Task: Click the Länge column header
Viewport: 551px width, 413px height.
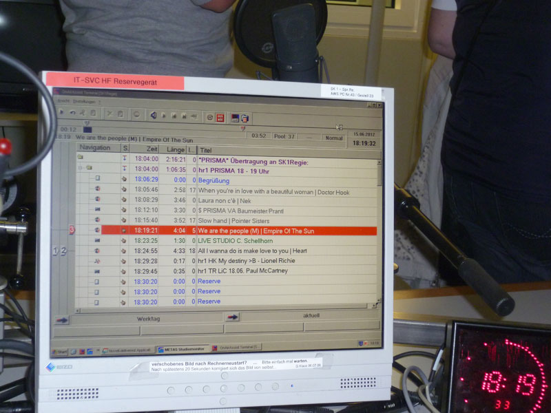Action: 173,149
